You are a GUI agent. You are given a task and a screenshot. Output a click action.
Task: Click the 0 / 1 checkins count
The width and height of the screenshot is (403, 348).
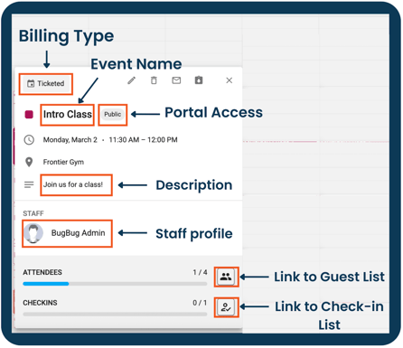tap(200, 303)
